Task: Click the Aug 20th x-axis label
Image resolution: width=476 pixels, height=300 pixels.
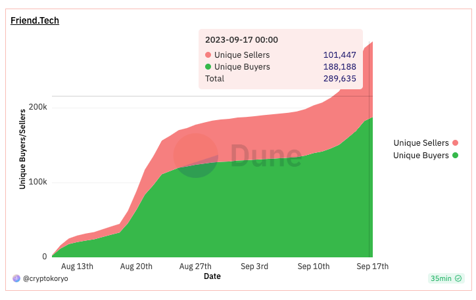Action: (136, 267)
